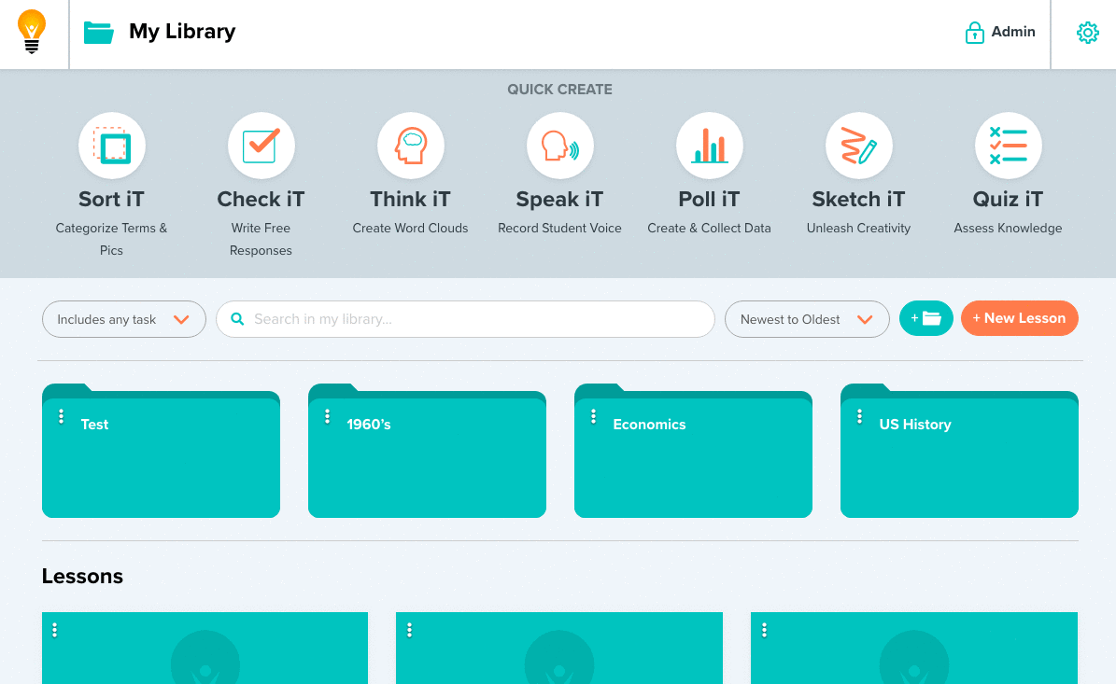Click Categorize Terms & Pics text
The width and height of the screenshot is (1116, 684).
[112, 239]
